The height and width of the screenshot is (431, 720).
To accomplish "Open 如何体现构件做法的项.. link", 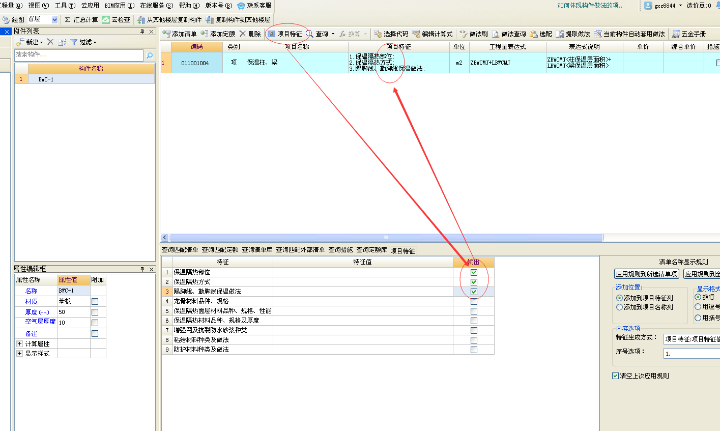I will click(590, 6).
